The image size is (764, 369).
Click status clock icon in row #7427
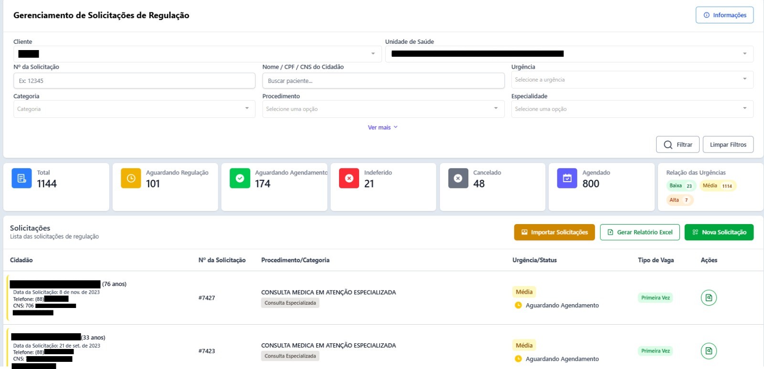518,305
